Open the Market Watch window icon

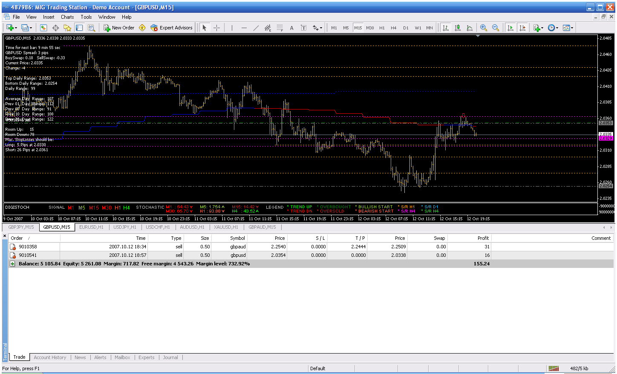point(43,28)
